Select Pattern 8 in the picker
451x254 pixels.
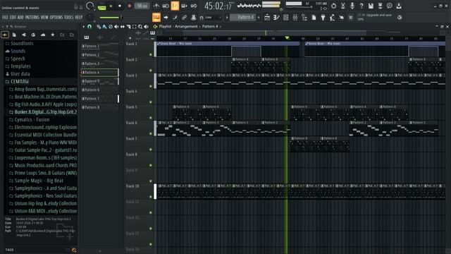(99, 107)
